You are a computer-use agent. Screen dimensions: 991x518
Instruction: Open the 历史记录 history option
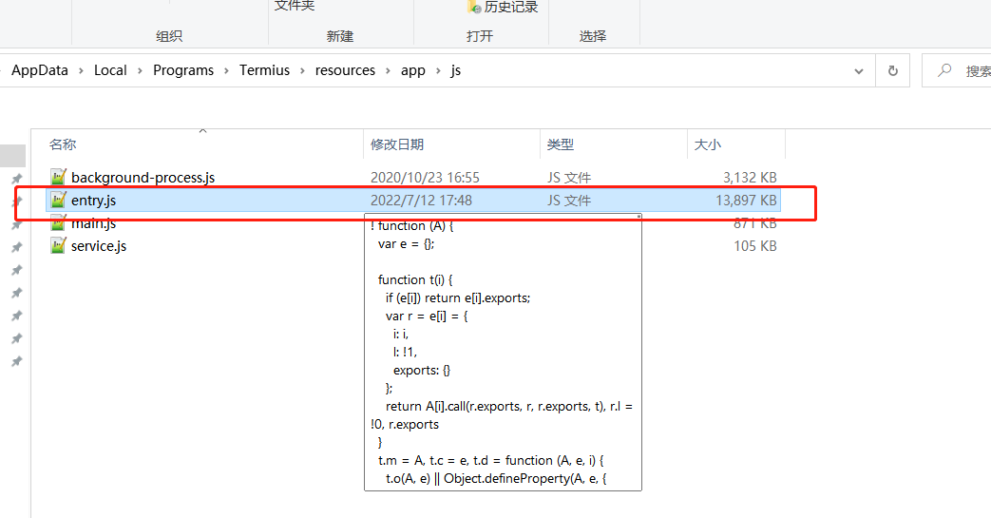504,7
